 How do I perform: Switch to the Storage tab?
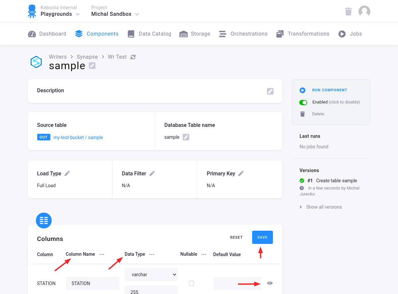click(195, 34)
